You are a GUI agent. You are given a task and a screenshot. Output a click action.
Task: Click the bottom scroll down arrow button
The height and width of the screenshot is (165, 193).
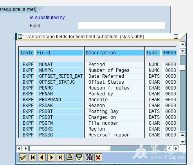[x=182, y=142]
